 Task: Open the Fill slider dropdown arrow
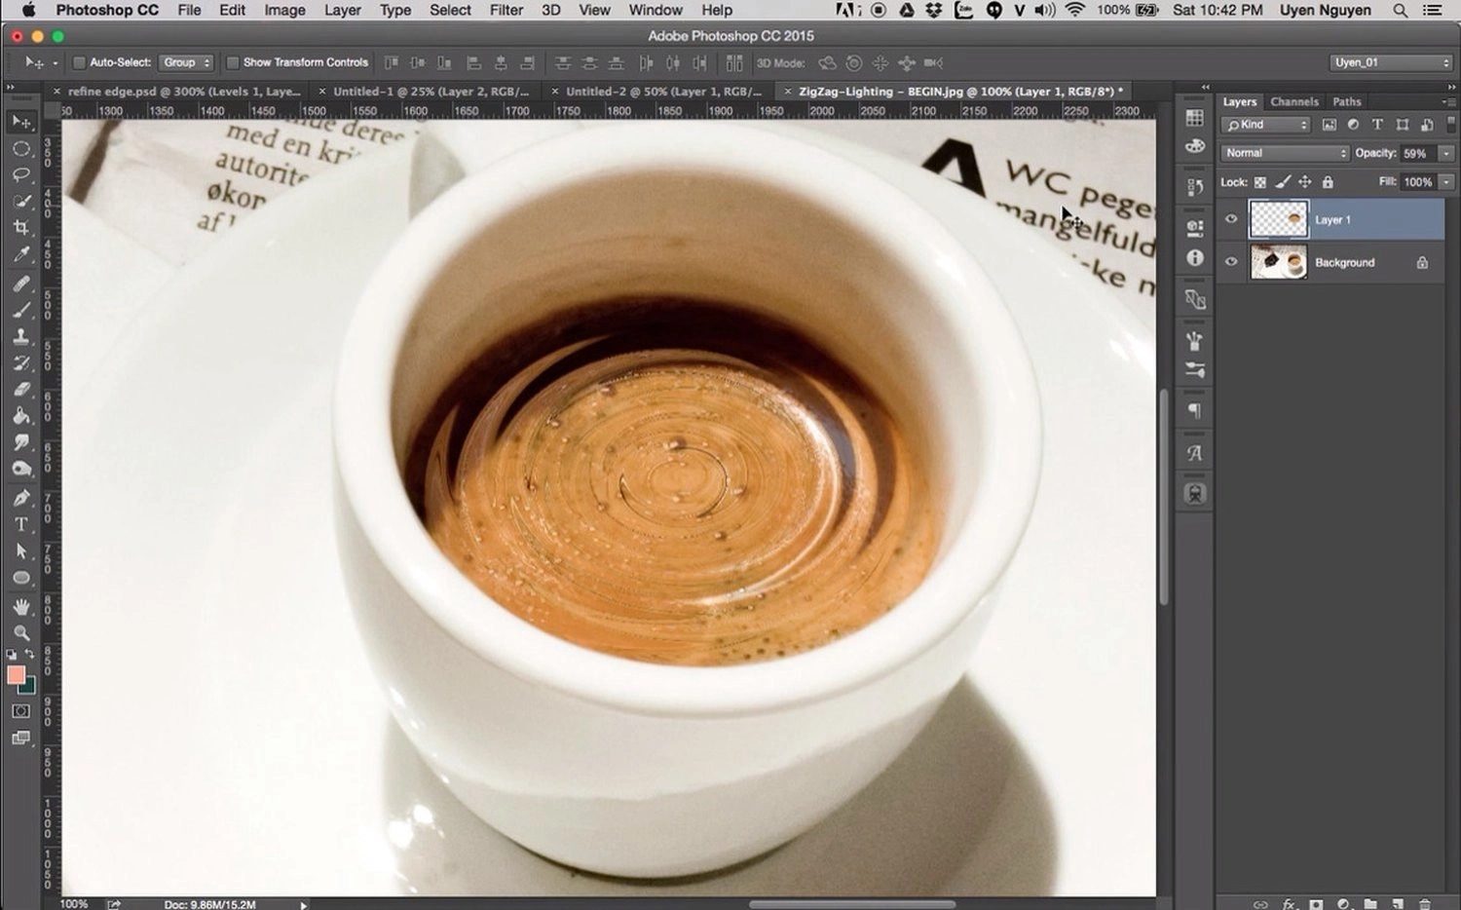(x=1446, y=182)
